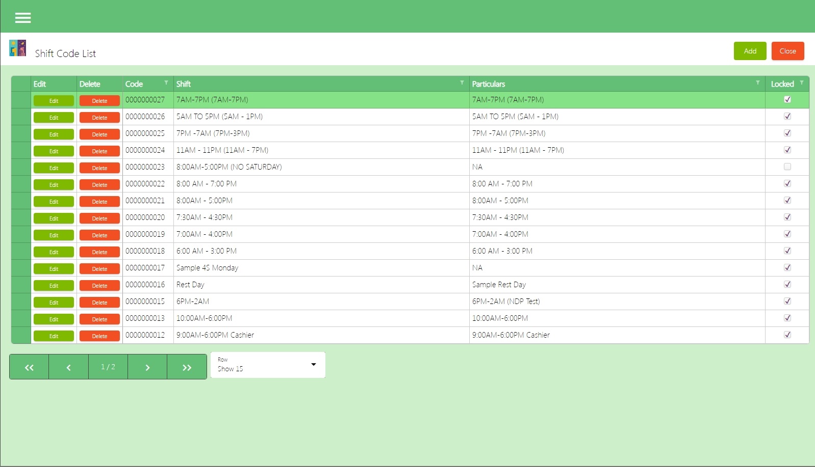
Task: Edit the 9:00AM-6:00PM Cashier shift
Action: [x=54, y=336]
